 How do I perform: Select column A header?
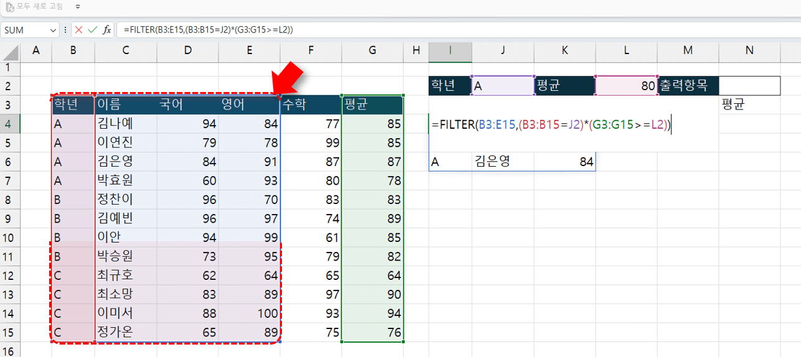pyautogui.click(x=36, y=50)
